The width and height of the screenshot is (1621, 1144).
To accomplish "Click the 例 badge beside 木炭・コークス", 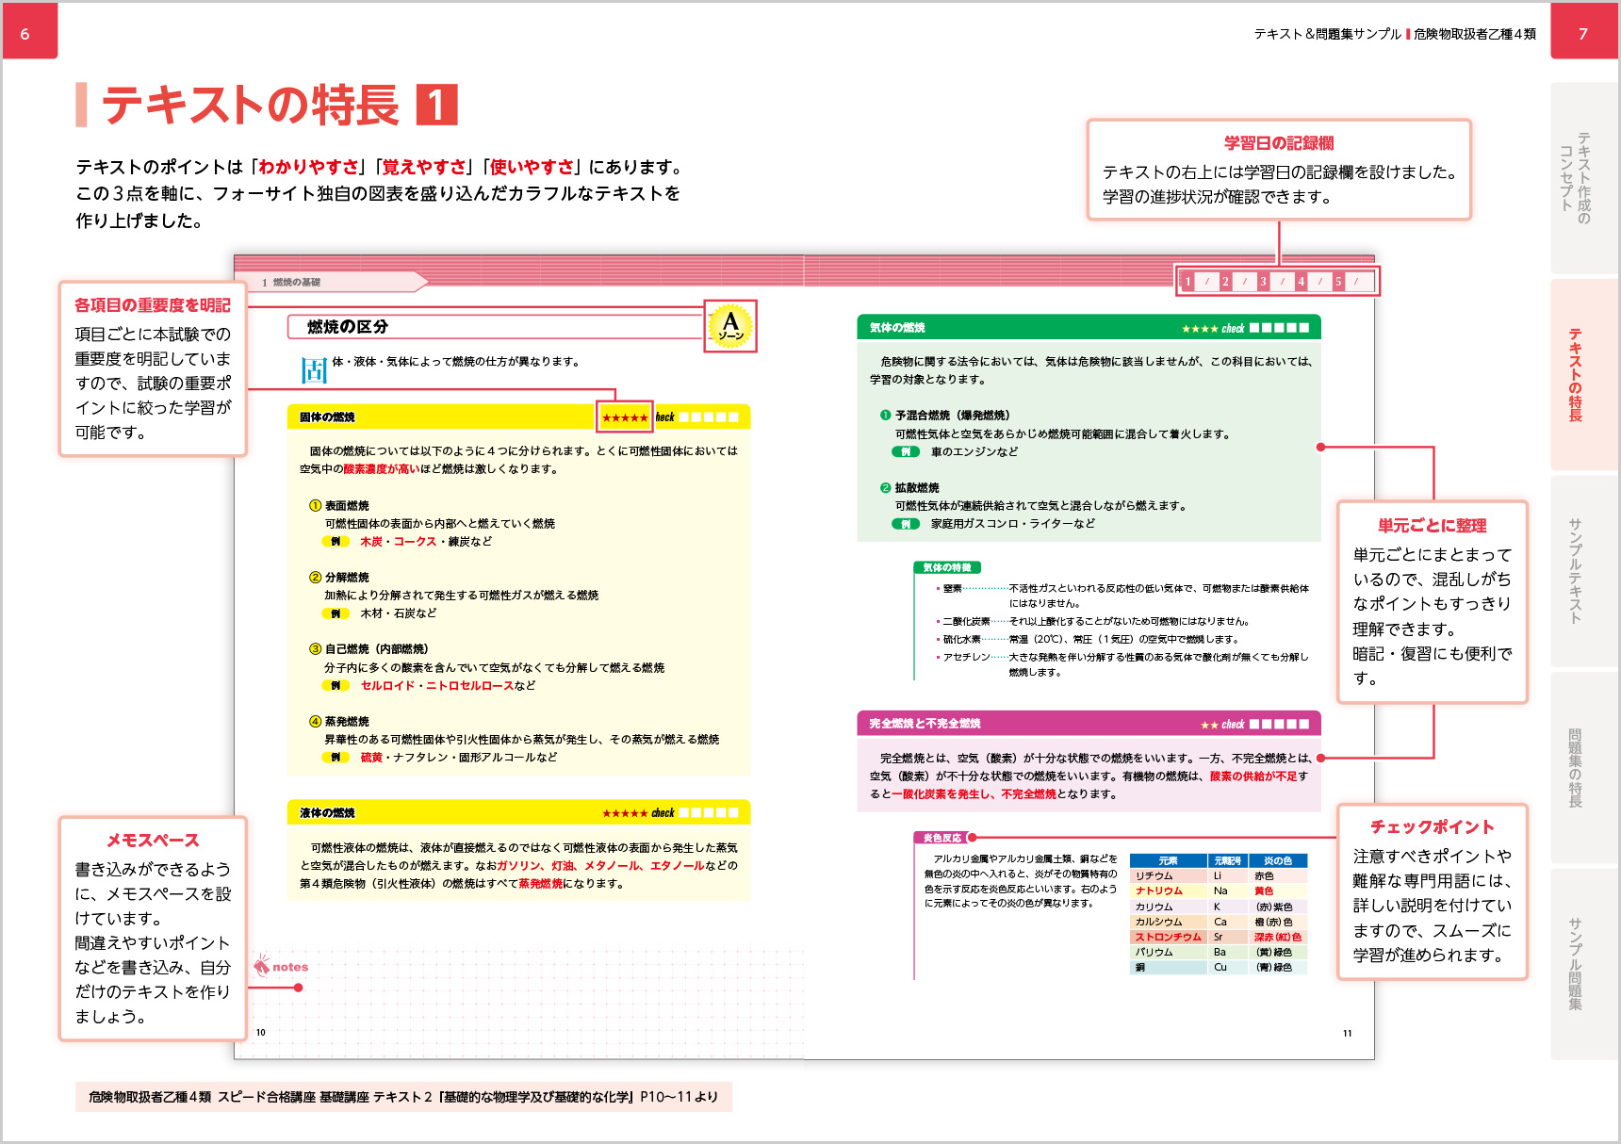I will [336, 542].
